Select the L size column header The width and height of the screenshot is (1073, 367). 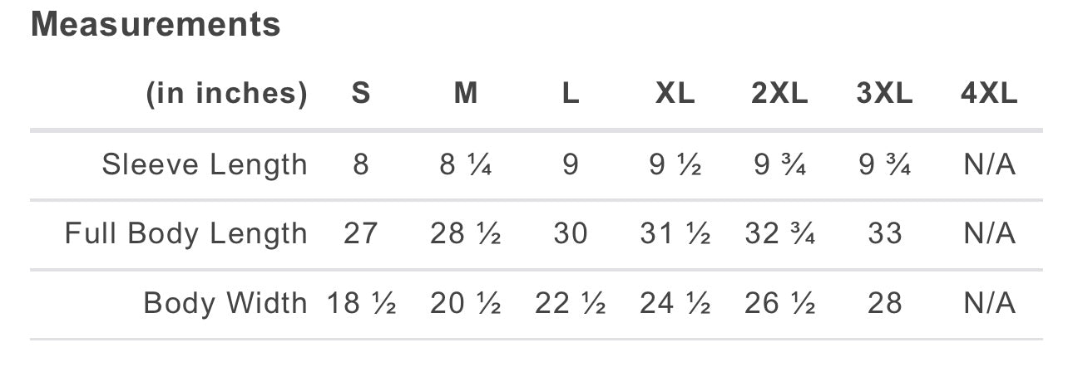[571, 94]
